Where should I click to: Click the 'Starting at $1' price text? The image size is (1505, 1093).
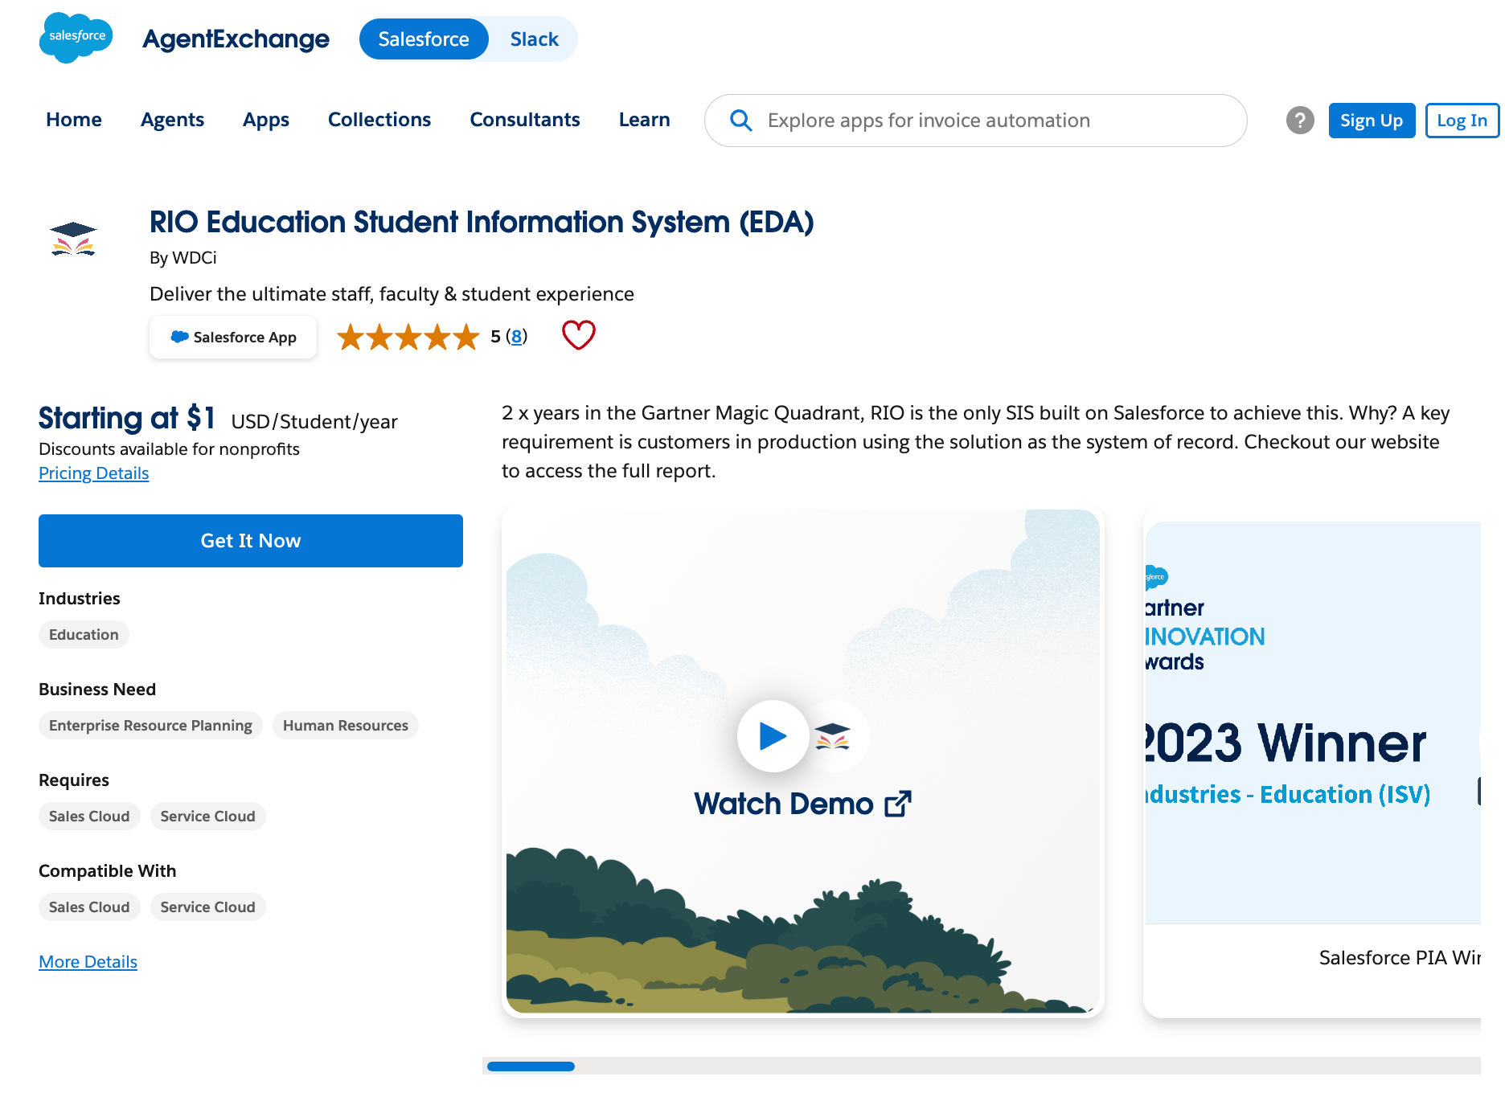(x=127, y=418)
